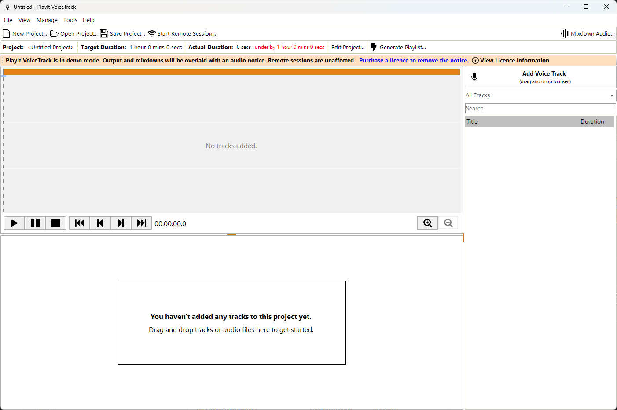Play the project timeline
Viewport: 617px width, 410px height.
pyautogui.click(x=14, y=223)
